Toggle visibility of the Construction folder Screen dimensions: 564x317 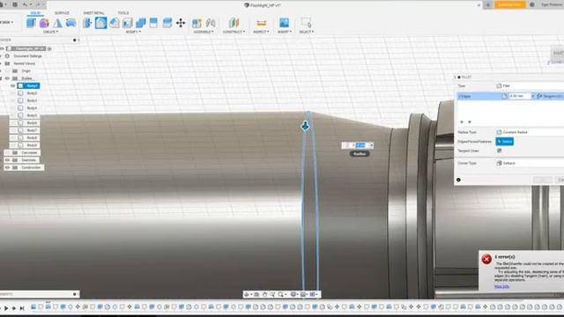8,167
